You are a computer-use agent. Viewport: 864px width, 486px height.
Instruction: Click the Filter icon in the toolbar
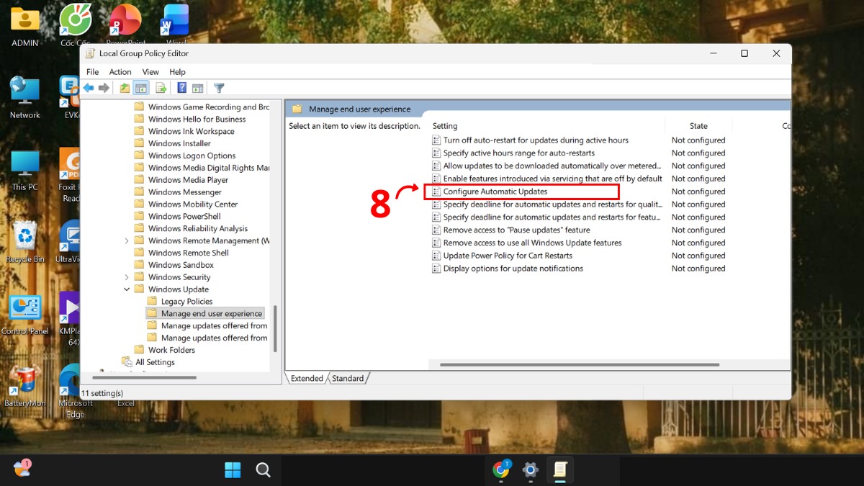pyautogui.click(x=219, y=88)
